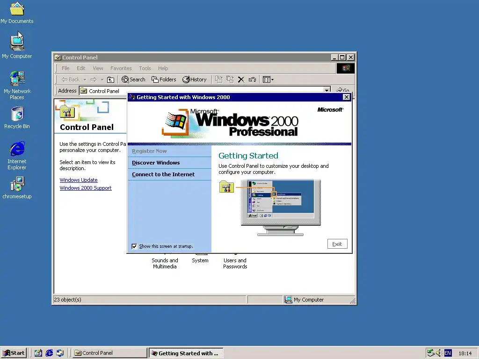Open the Tools menu in Control Panel
This screenshot has height=359, width=479.
pyautogui.click(x=145, y=68)
